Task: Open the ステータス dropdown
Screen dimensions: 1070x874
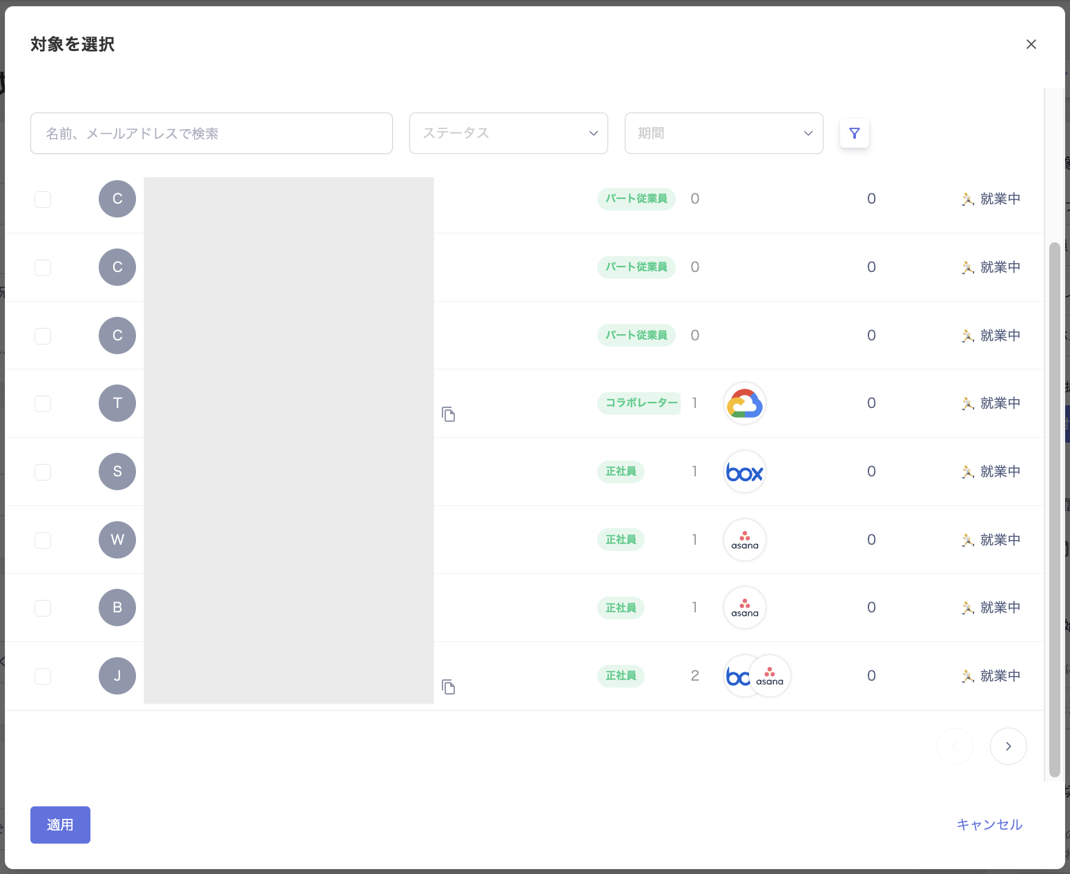Action: pos(509,133)
